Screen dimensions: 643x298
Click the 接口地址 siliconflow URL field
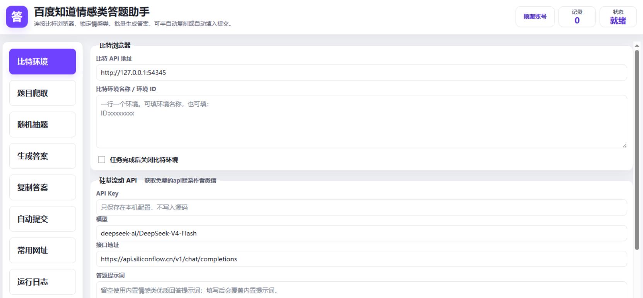point(362,259)
